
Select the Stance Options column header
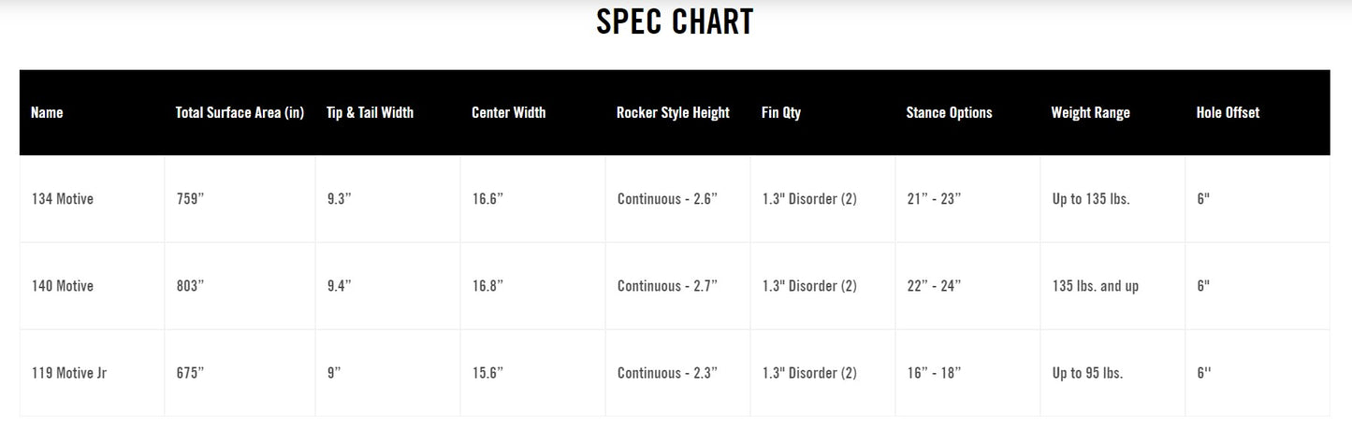[949, 112]
